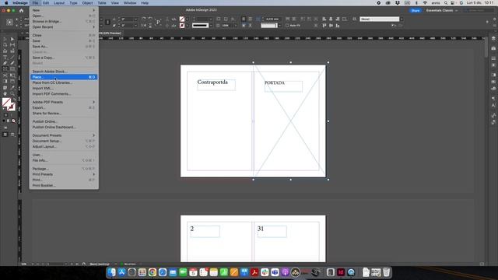
Task: Click the Share button
Action: tap(415, 10)
